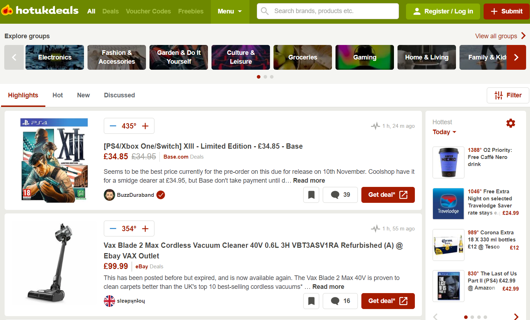Read more of the XIII deal description
530x320 pixels.
coord(309,181)
